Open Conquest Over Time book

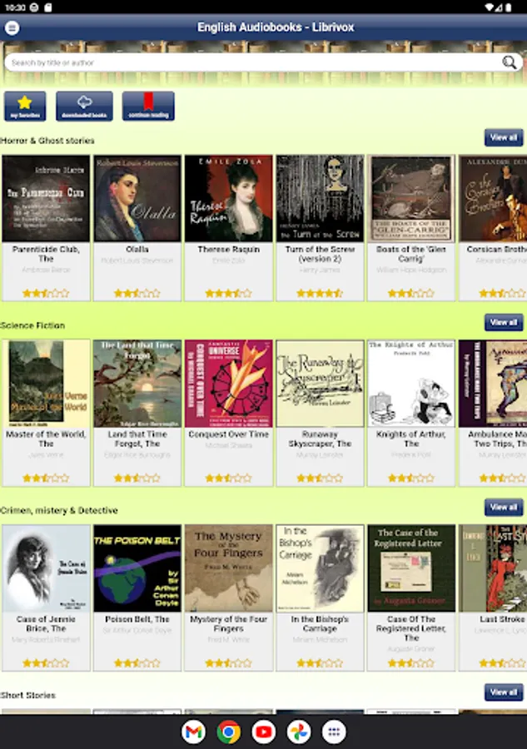228,413
